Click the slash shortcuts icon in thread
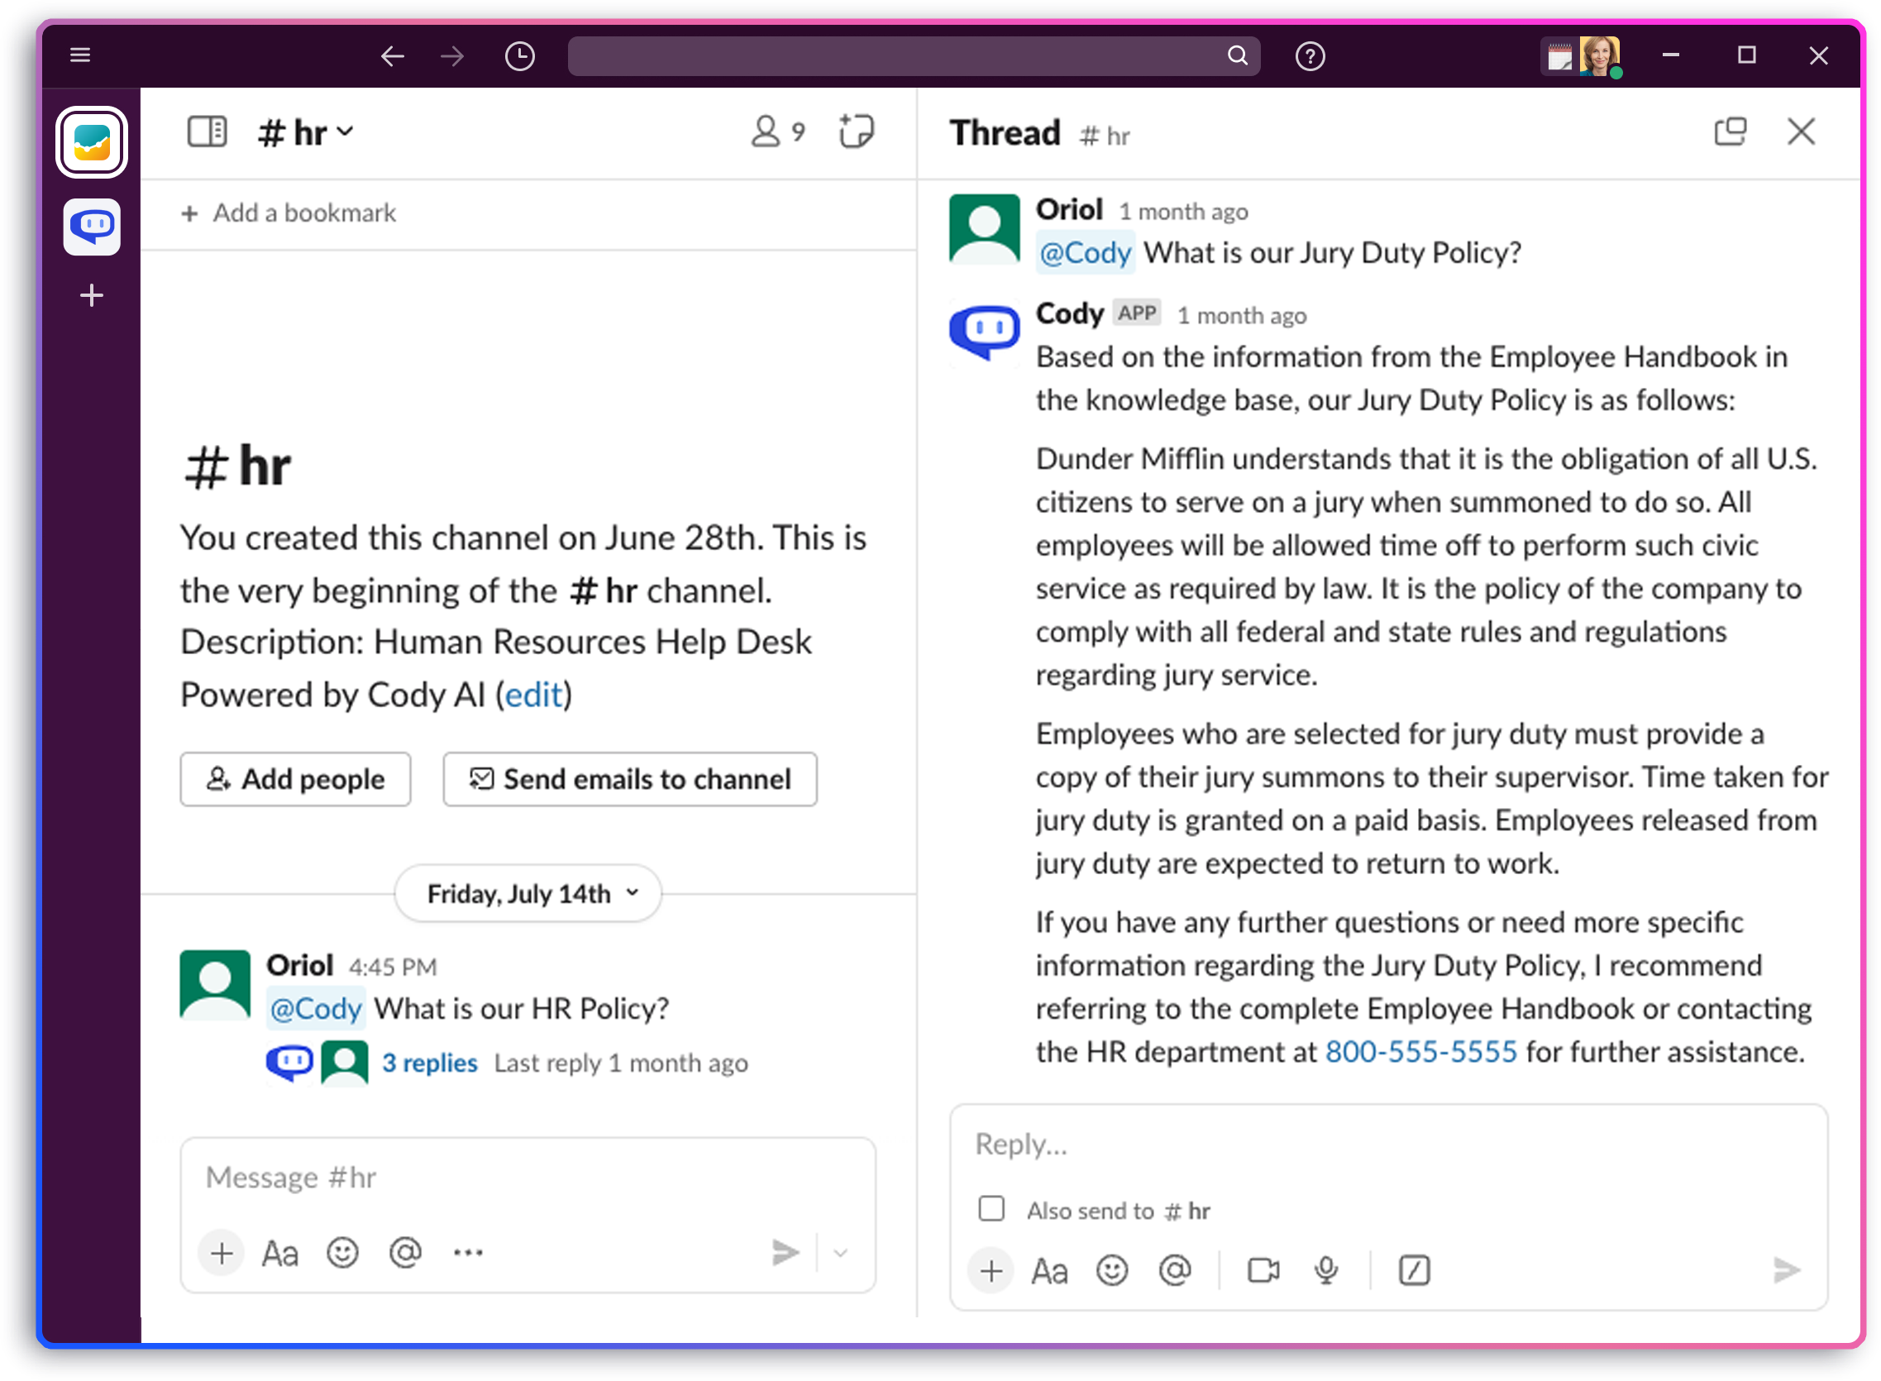Viewport: 1881px width, 1381px height. 1414,1271
